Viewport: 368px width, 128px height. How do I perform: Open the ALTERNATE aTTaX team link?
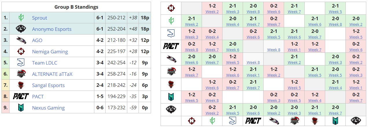52,74
